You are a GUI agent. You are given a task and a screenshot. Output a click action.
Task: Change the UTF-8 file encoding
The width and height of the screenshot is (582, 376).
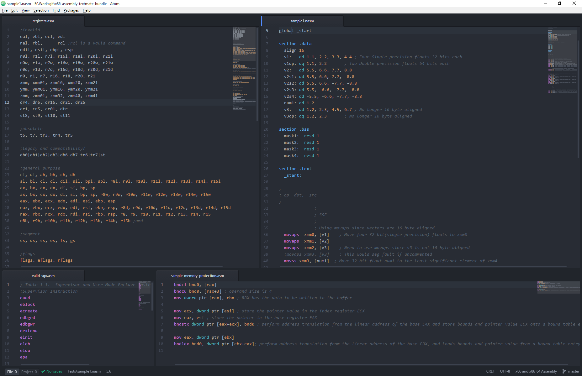click(505, 371)
